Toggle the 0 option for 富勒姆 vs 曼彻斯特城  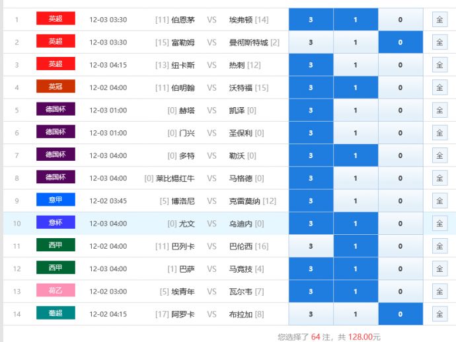tap(400, 42)
